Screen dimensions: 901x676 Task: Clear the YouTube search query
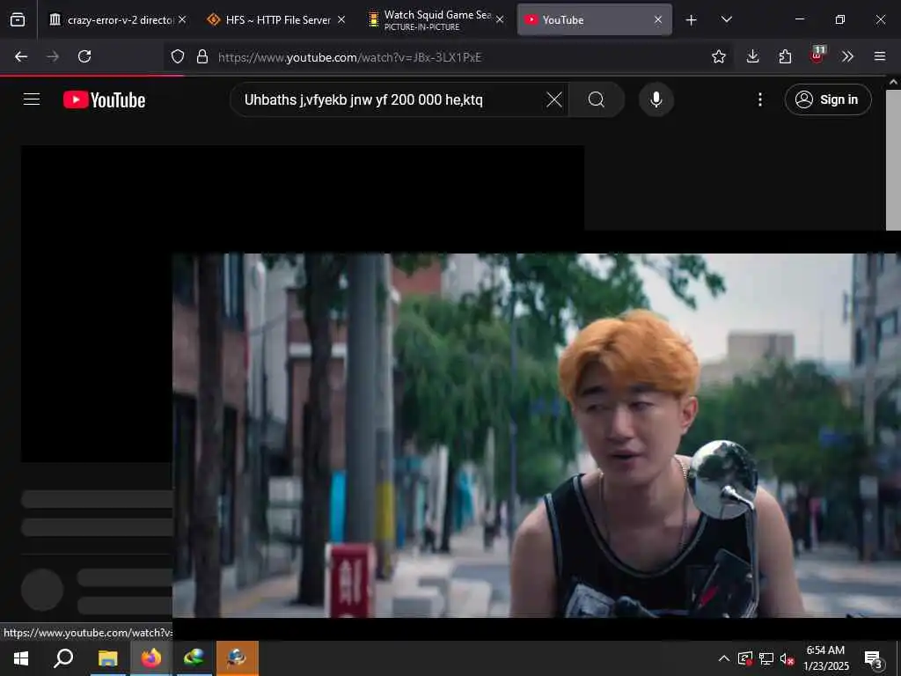(554, 100)
